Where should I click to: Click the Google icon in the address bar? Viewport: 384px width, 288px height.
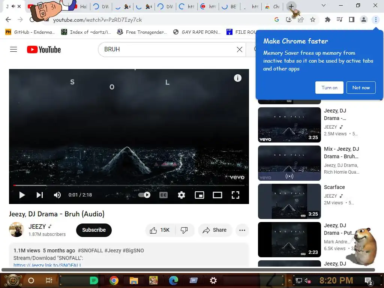(x=277, y=19)
